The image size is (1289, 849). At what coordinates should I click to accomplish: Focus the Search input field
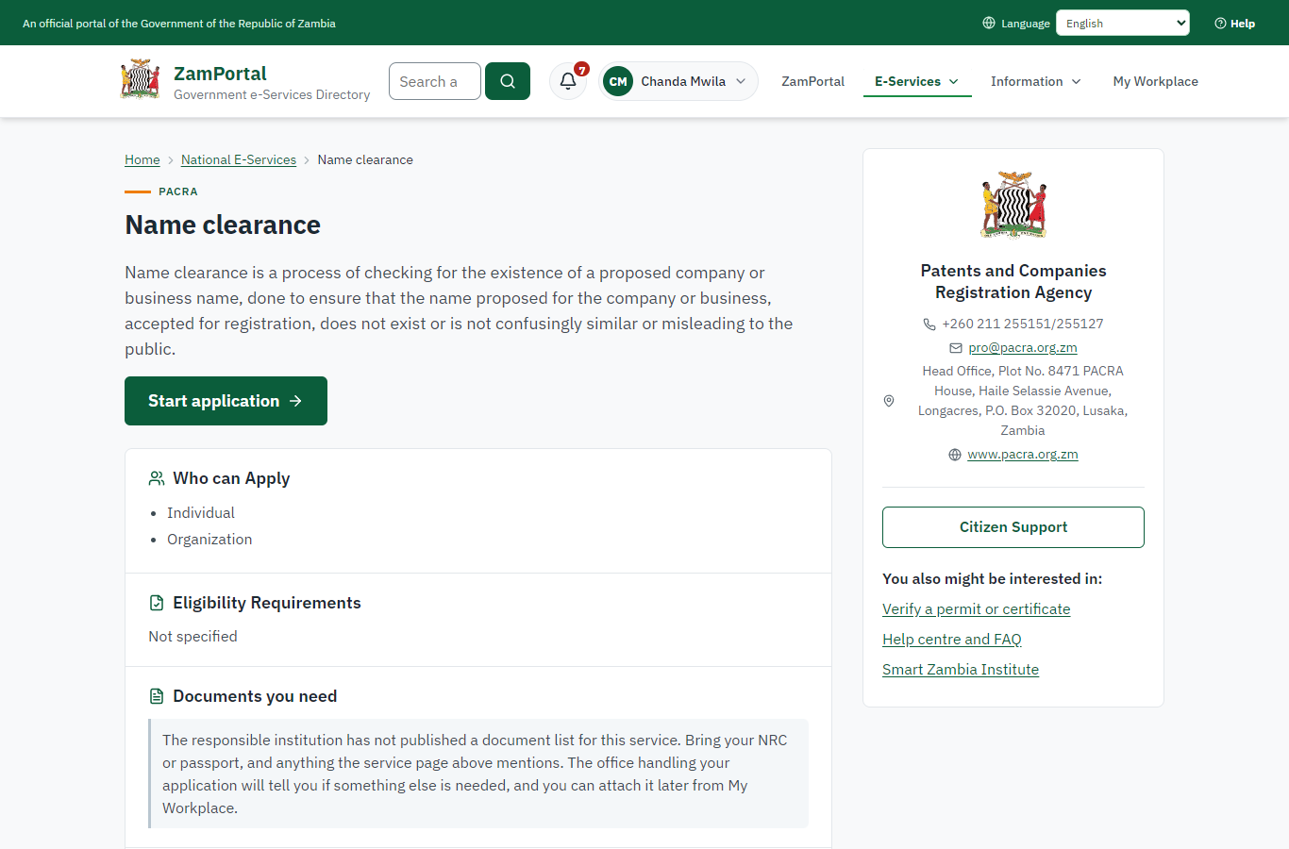click(x=435, y=81)
